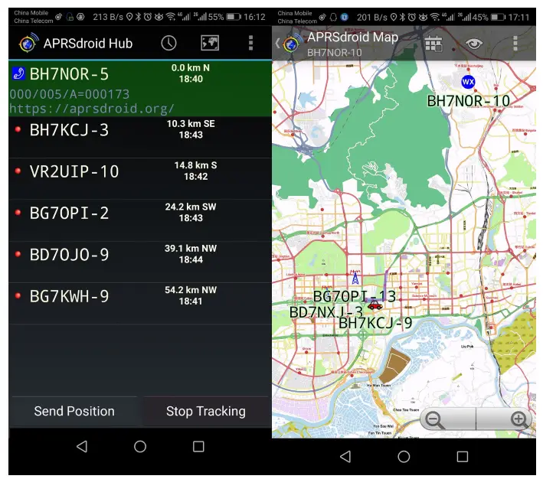Tap the red car marker on the map
Image resolution: width=543 pixels, height=479 pixels.
(x=375, y=305)
